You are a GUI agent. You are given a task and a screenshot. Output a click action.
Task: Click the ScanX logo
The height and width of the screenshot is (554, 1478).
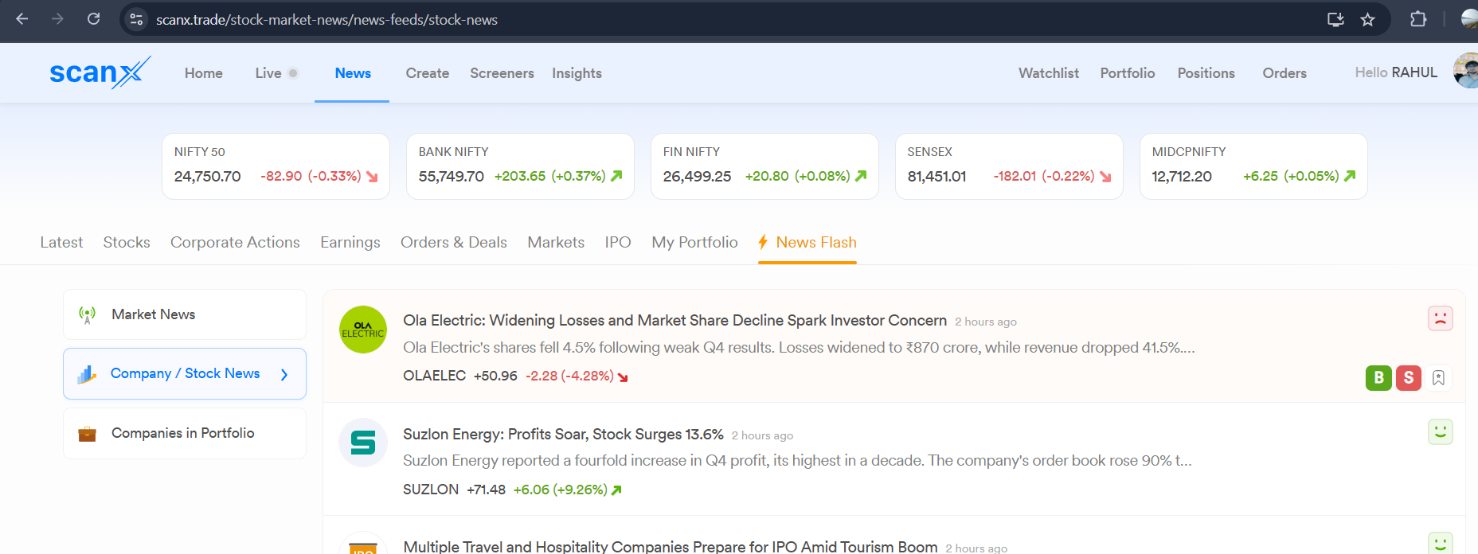[x=100, y=72]
